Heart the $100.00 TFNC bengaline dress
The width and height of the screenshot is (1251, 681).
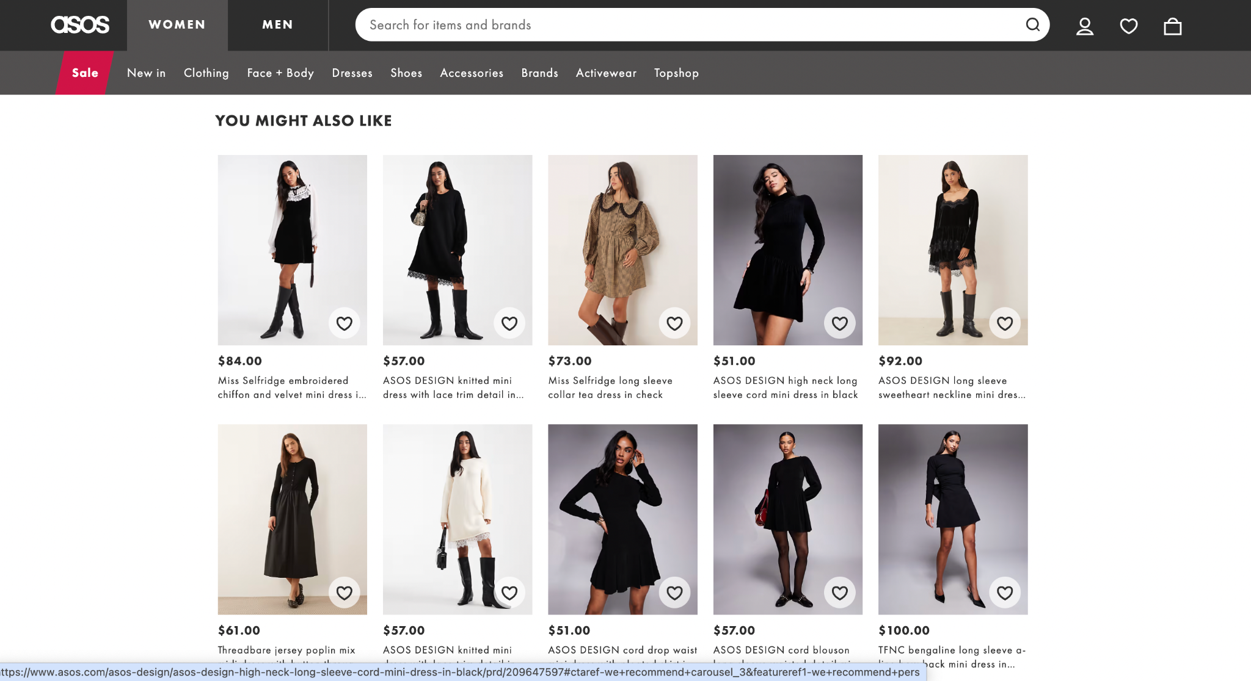[1005, 593]
